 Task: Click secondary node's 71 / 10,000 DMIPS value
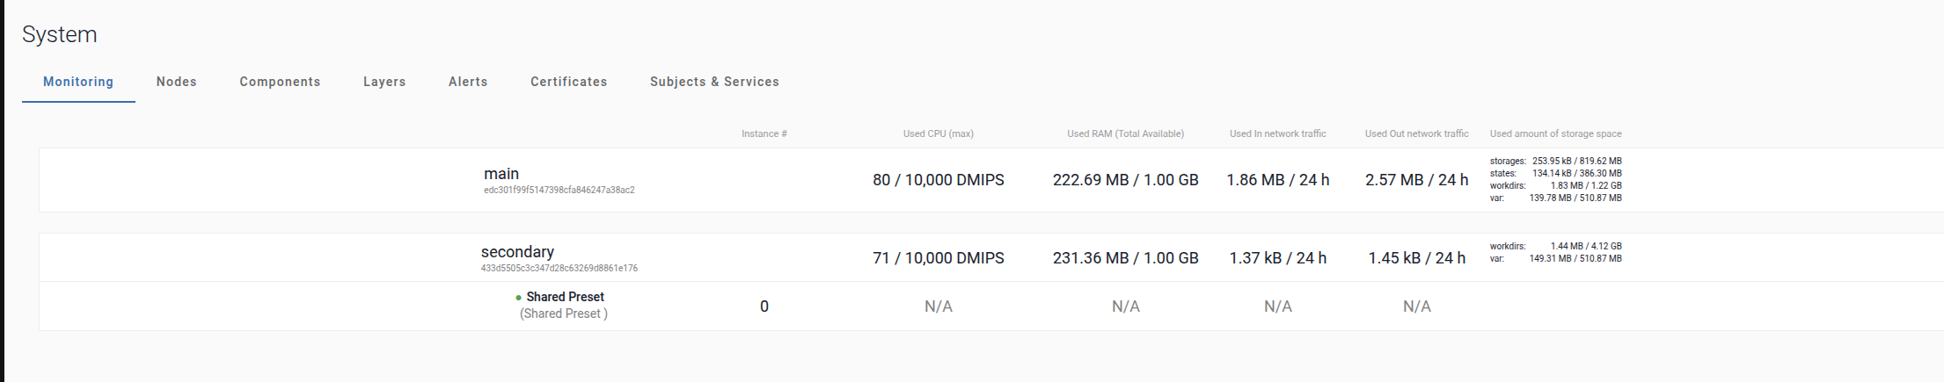pos(938,258)
